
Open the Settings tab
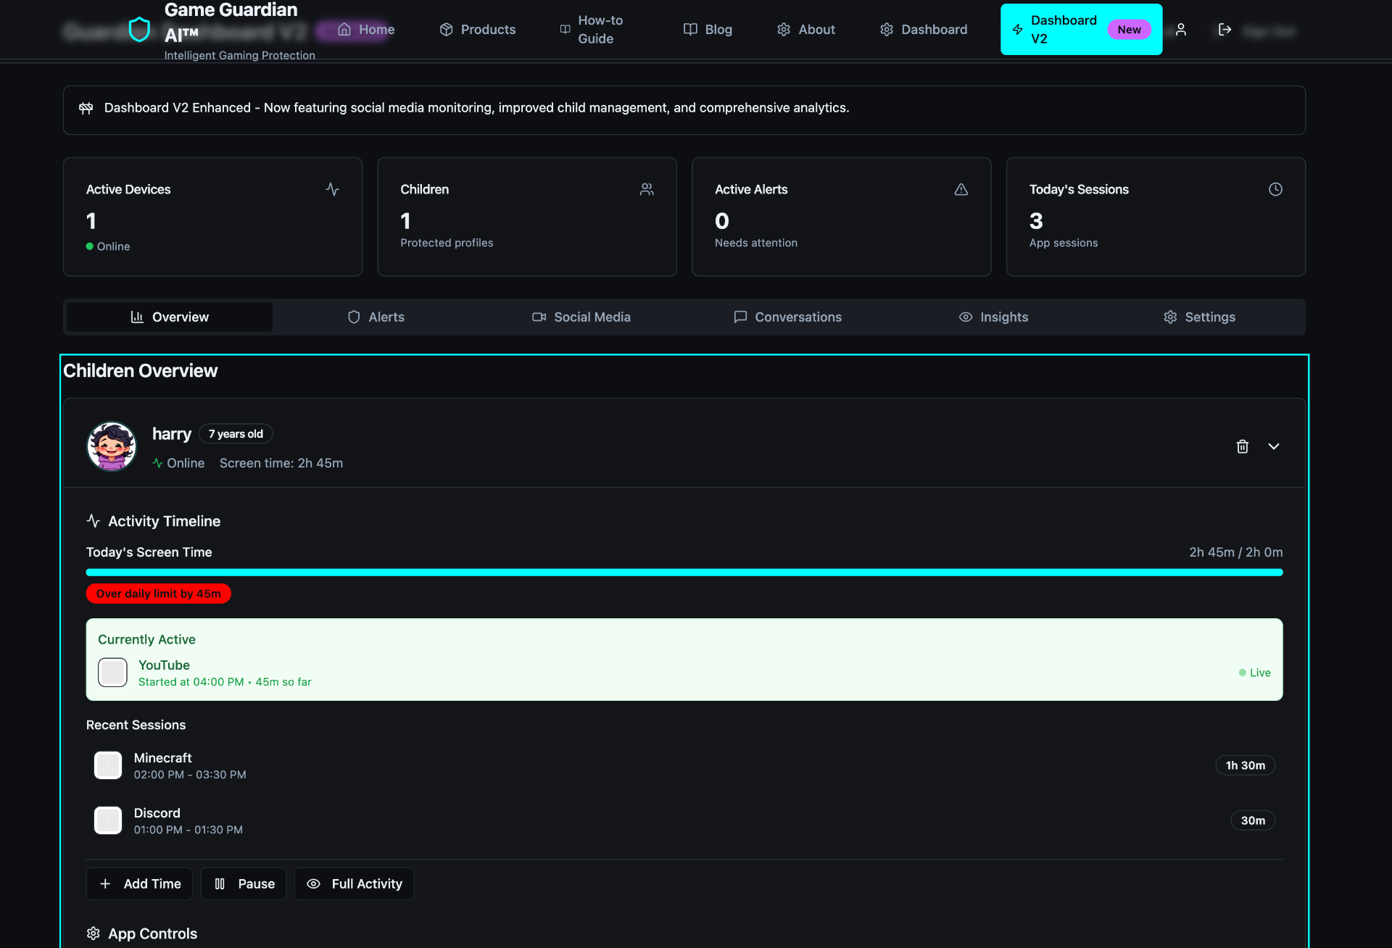1199,317
